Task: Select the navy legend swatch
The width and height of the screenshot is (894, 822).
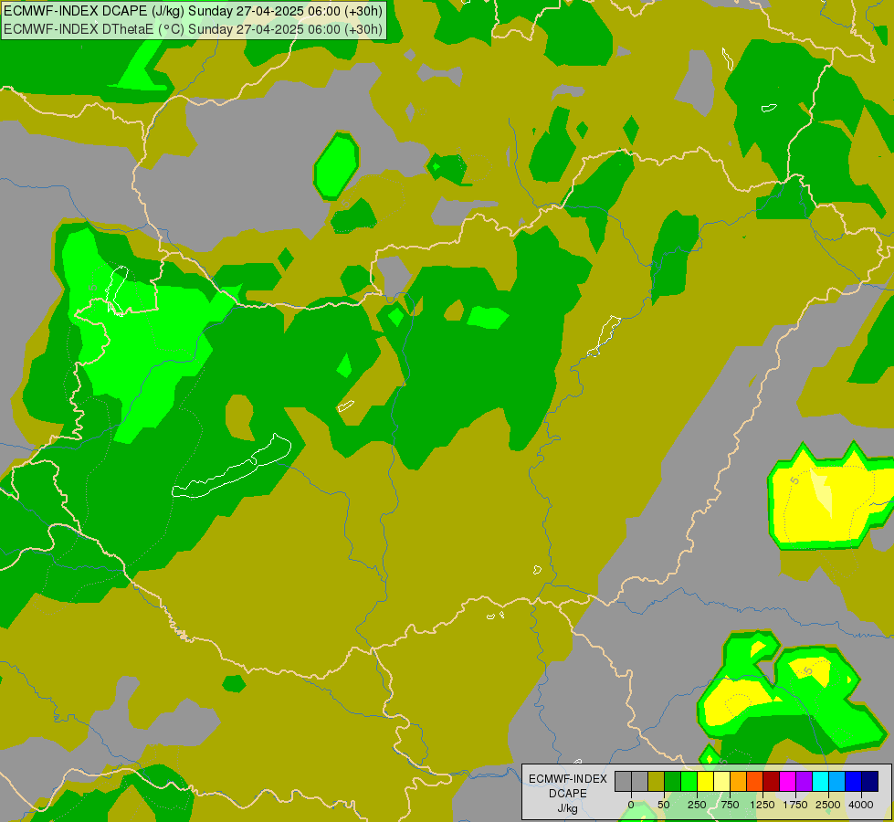Action: 870,782
